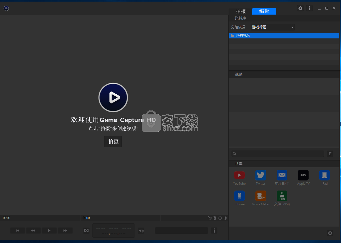The image size is (341, 243).
Task: Export for Apple TV
Action: 303,175
